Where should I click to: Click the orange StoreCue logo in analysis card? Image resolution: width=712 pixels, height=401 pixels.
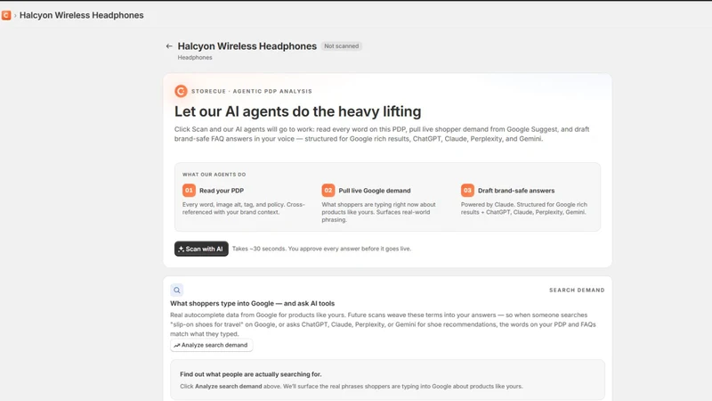pos(181,91)
